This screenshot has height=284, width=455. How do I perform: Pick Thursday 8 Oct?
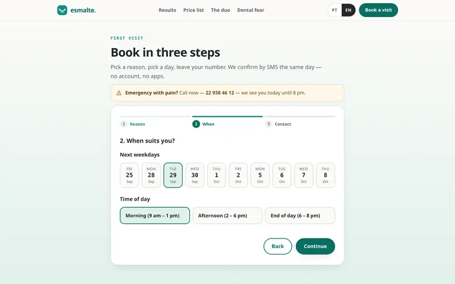325,176
